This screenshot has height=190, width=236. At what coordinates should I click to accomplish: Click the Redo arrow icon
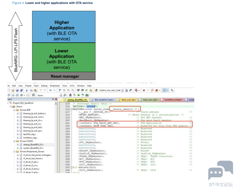45,90
